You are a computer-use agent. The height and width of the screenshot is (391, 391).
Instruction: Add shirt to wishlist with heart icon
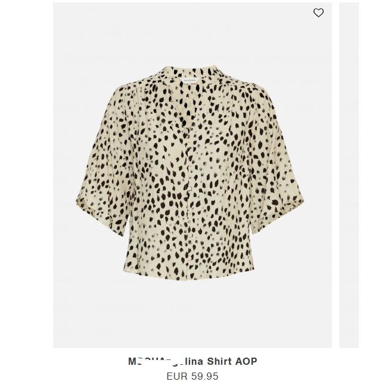[x=318, y=13]
